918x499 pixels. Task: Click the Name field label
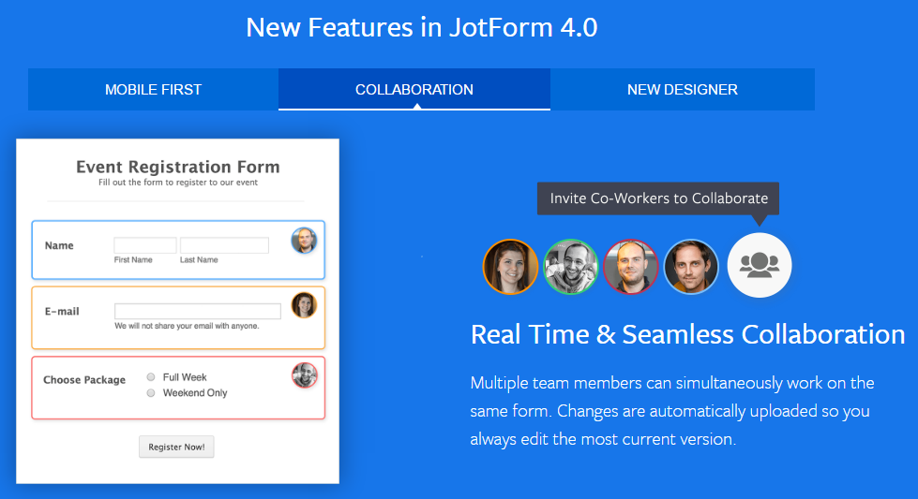[x=59, y=245]
